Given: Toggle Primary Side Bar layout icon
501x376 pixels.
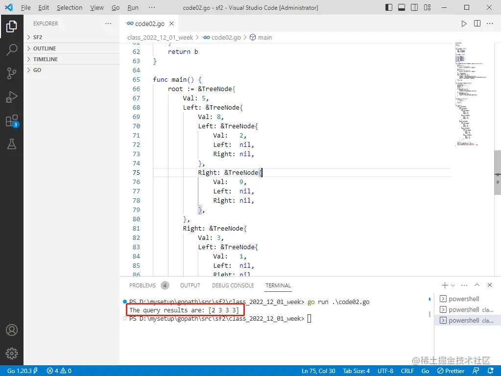Looking at the screenshot, I should (x=389, y=7).
